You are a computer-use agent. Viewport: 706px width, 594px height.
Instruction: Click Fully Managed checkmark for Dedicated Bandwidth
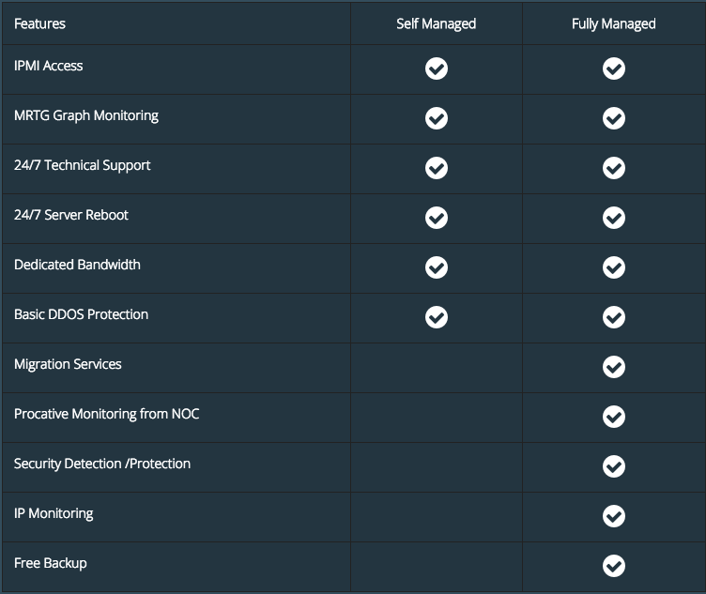614,267
